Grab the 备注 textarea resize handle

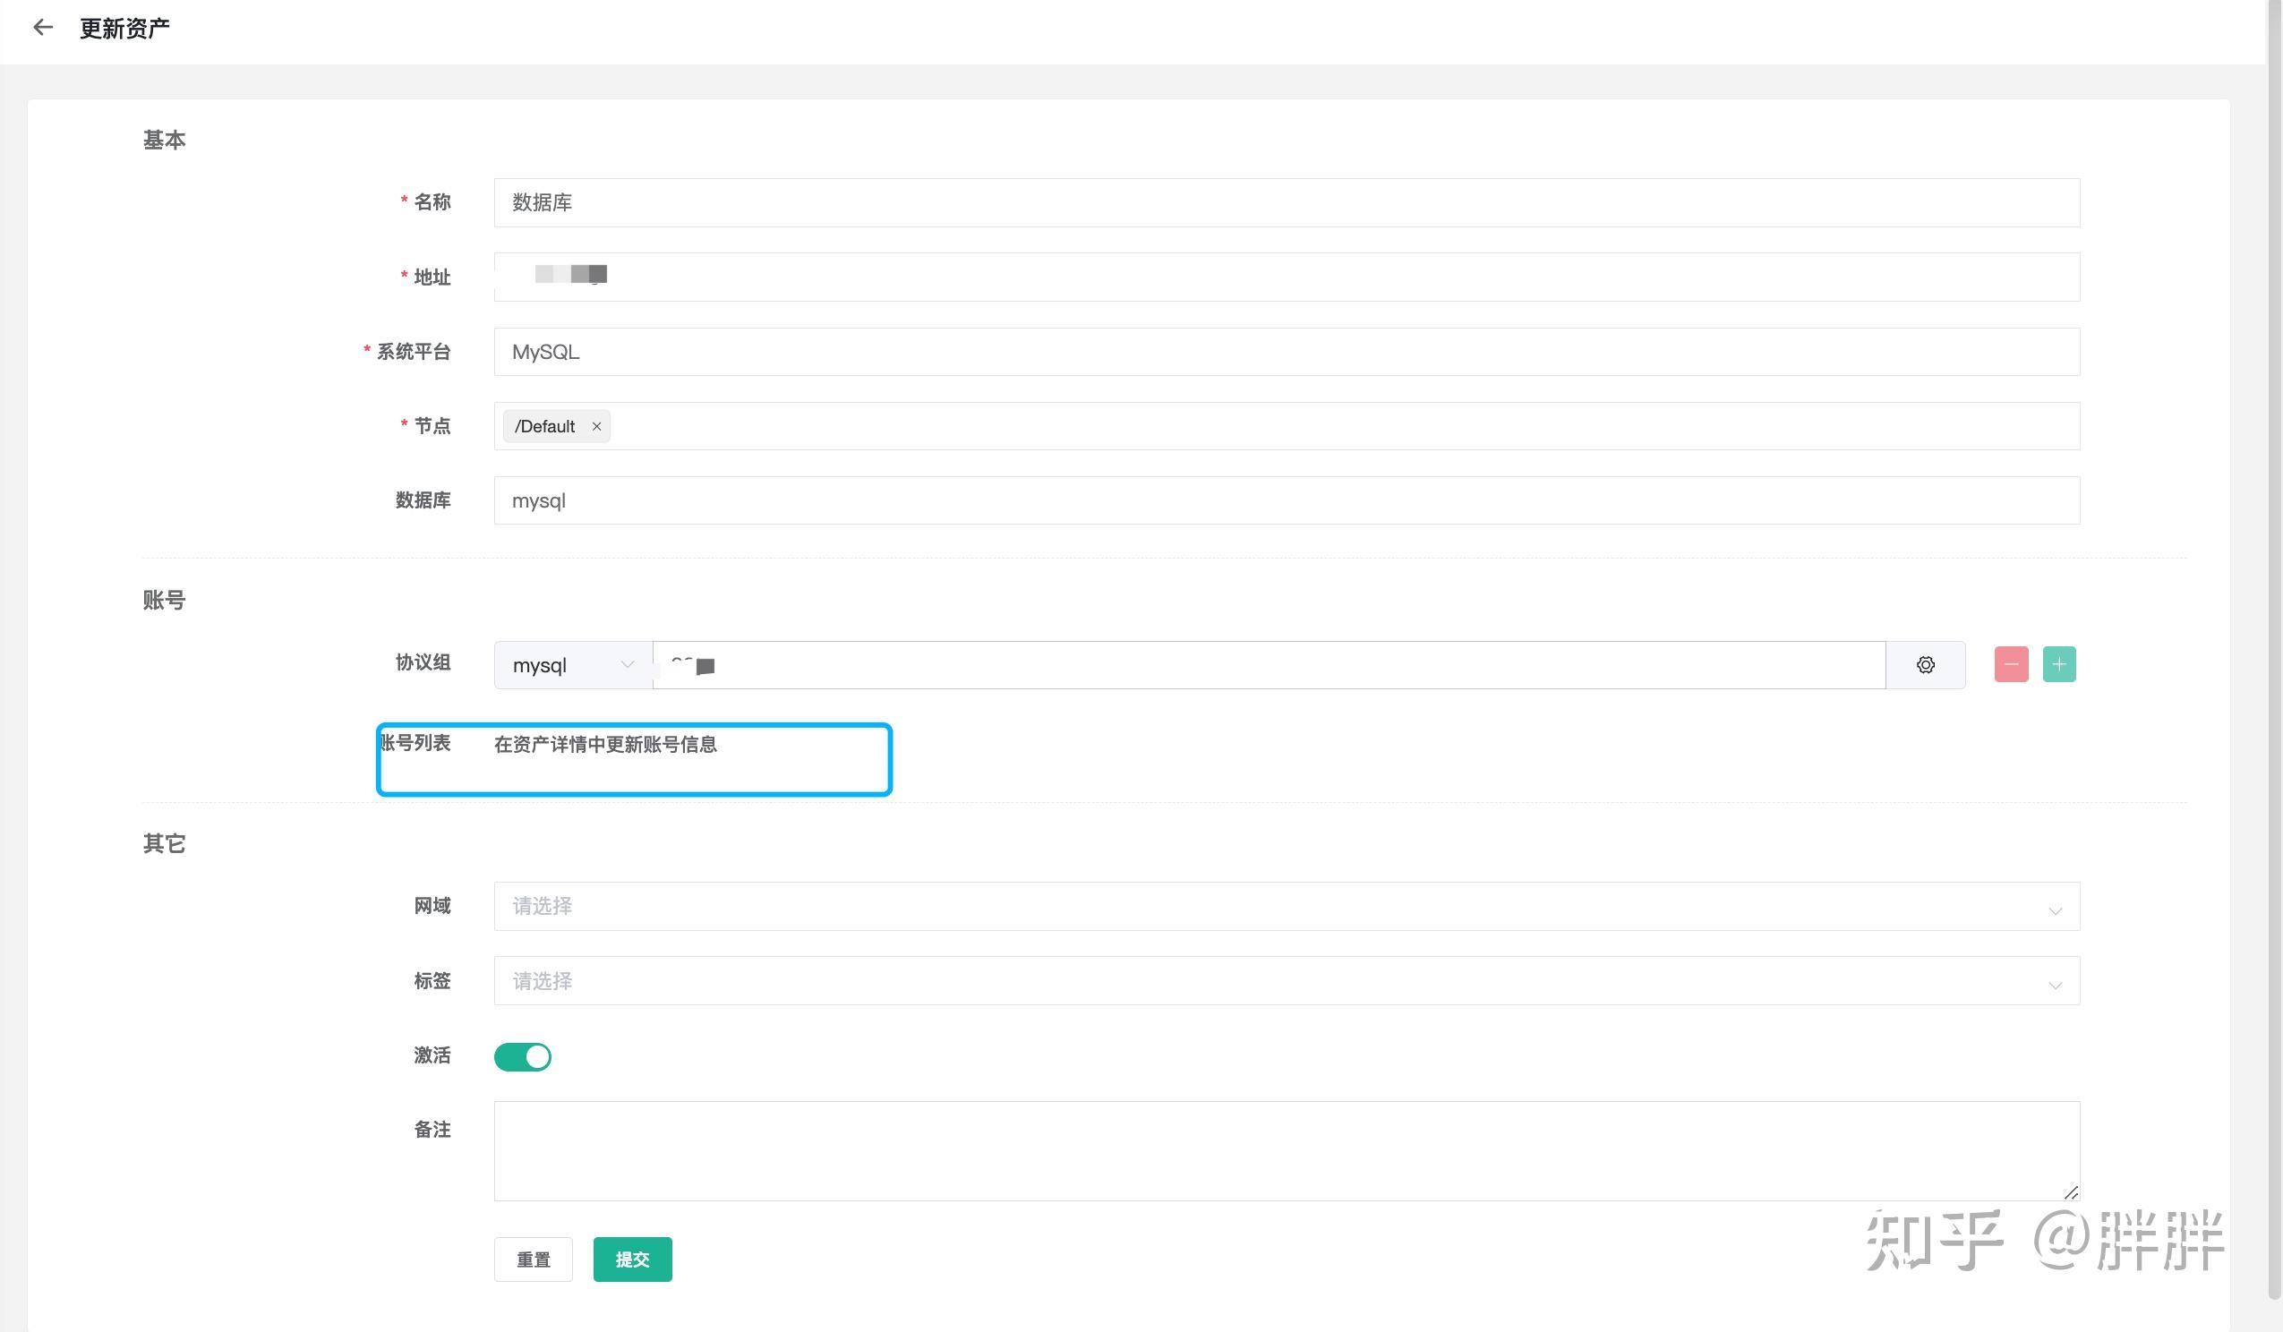2071,1192
